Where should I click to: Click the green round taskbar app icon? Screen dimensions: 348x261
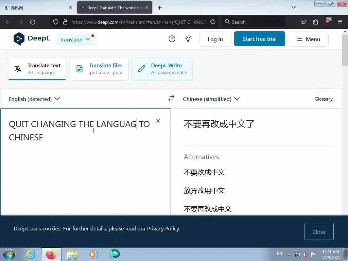coord(115,254)
